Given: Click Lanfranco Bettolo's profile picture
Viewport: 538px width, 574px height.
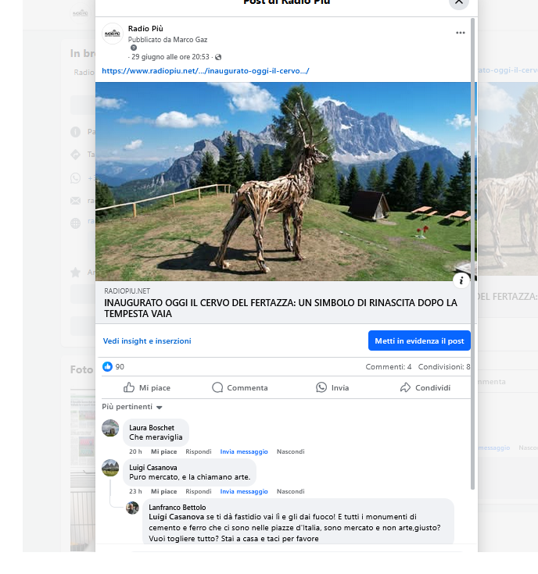Looking at the screenshot, I should (x=133, y=508).
